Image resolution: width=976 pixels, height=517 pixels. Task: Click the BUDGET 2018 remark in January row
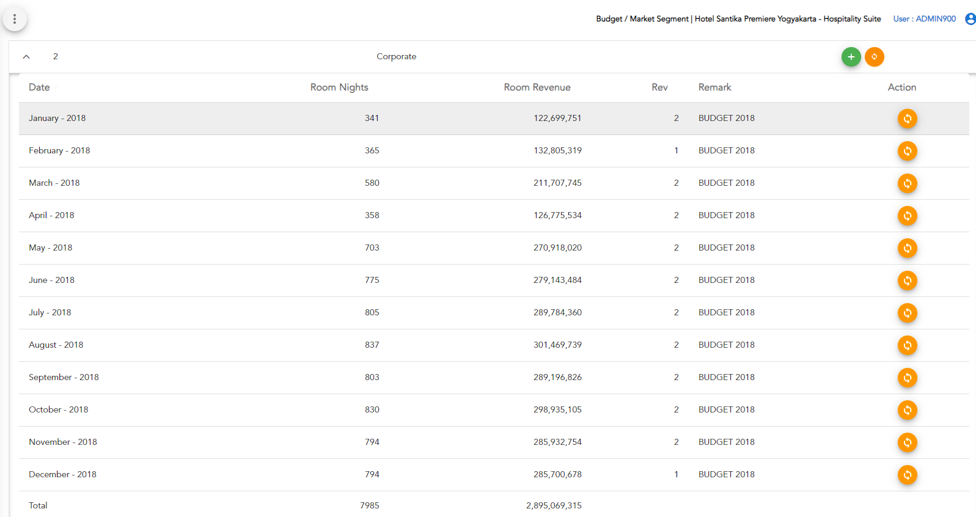[726, 118]
